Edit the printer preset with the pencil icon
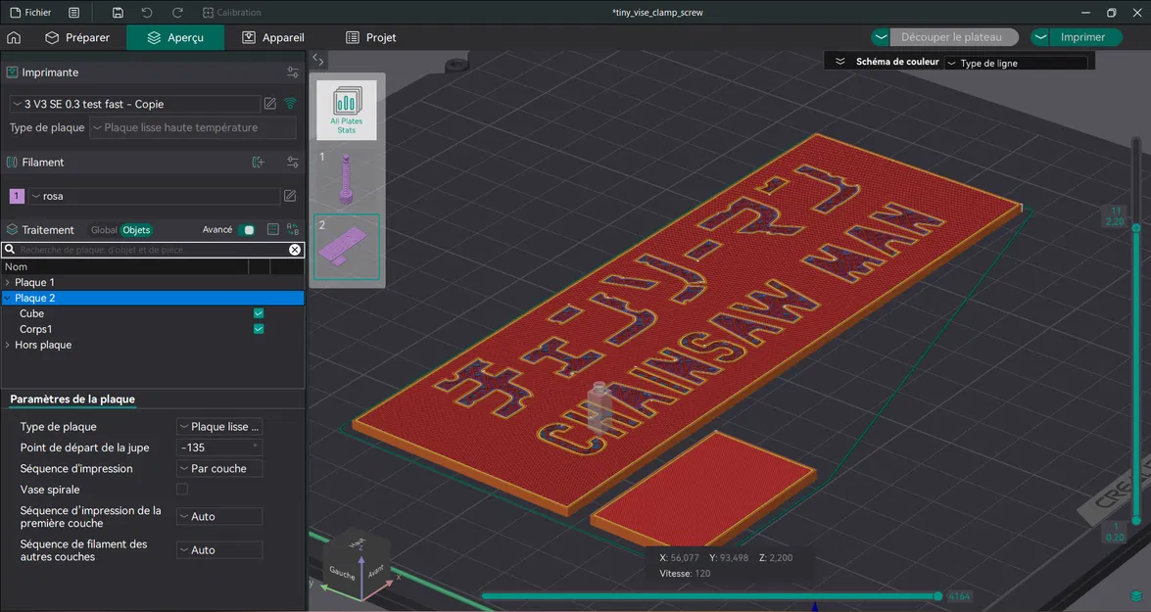Screen dimensions: 1151x612 270,104
